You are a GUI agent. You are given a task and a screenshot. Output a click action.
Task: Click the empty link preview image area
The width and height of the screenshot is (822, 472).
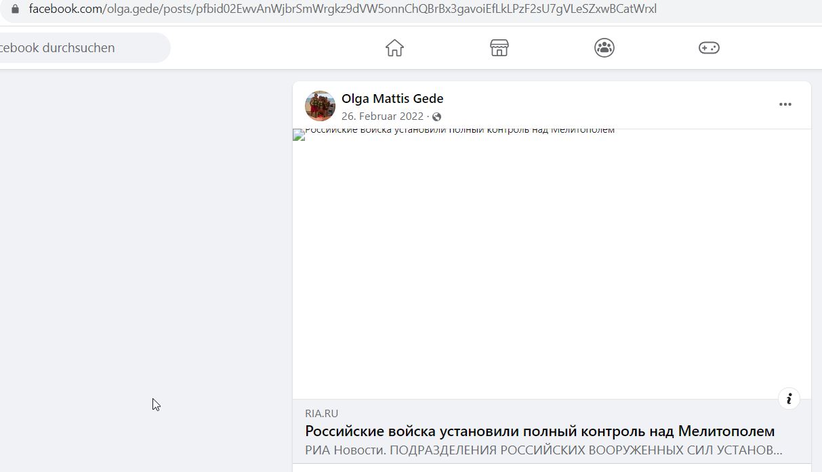coord(552,264)
